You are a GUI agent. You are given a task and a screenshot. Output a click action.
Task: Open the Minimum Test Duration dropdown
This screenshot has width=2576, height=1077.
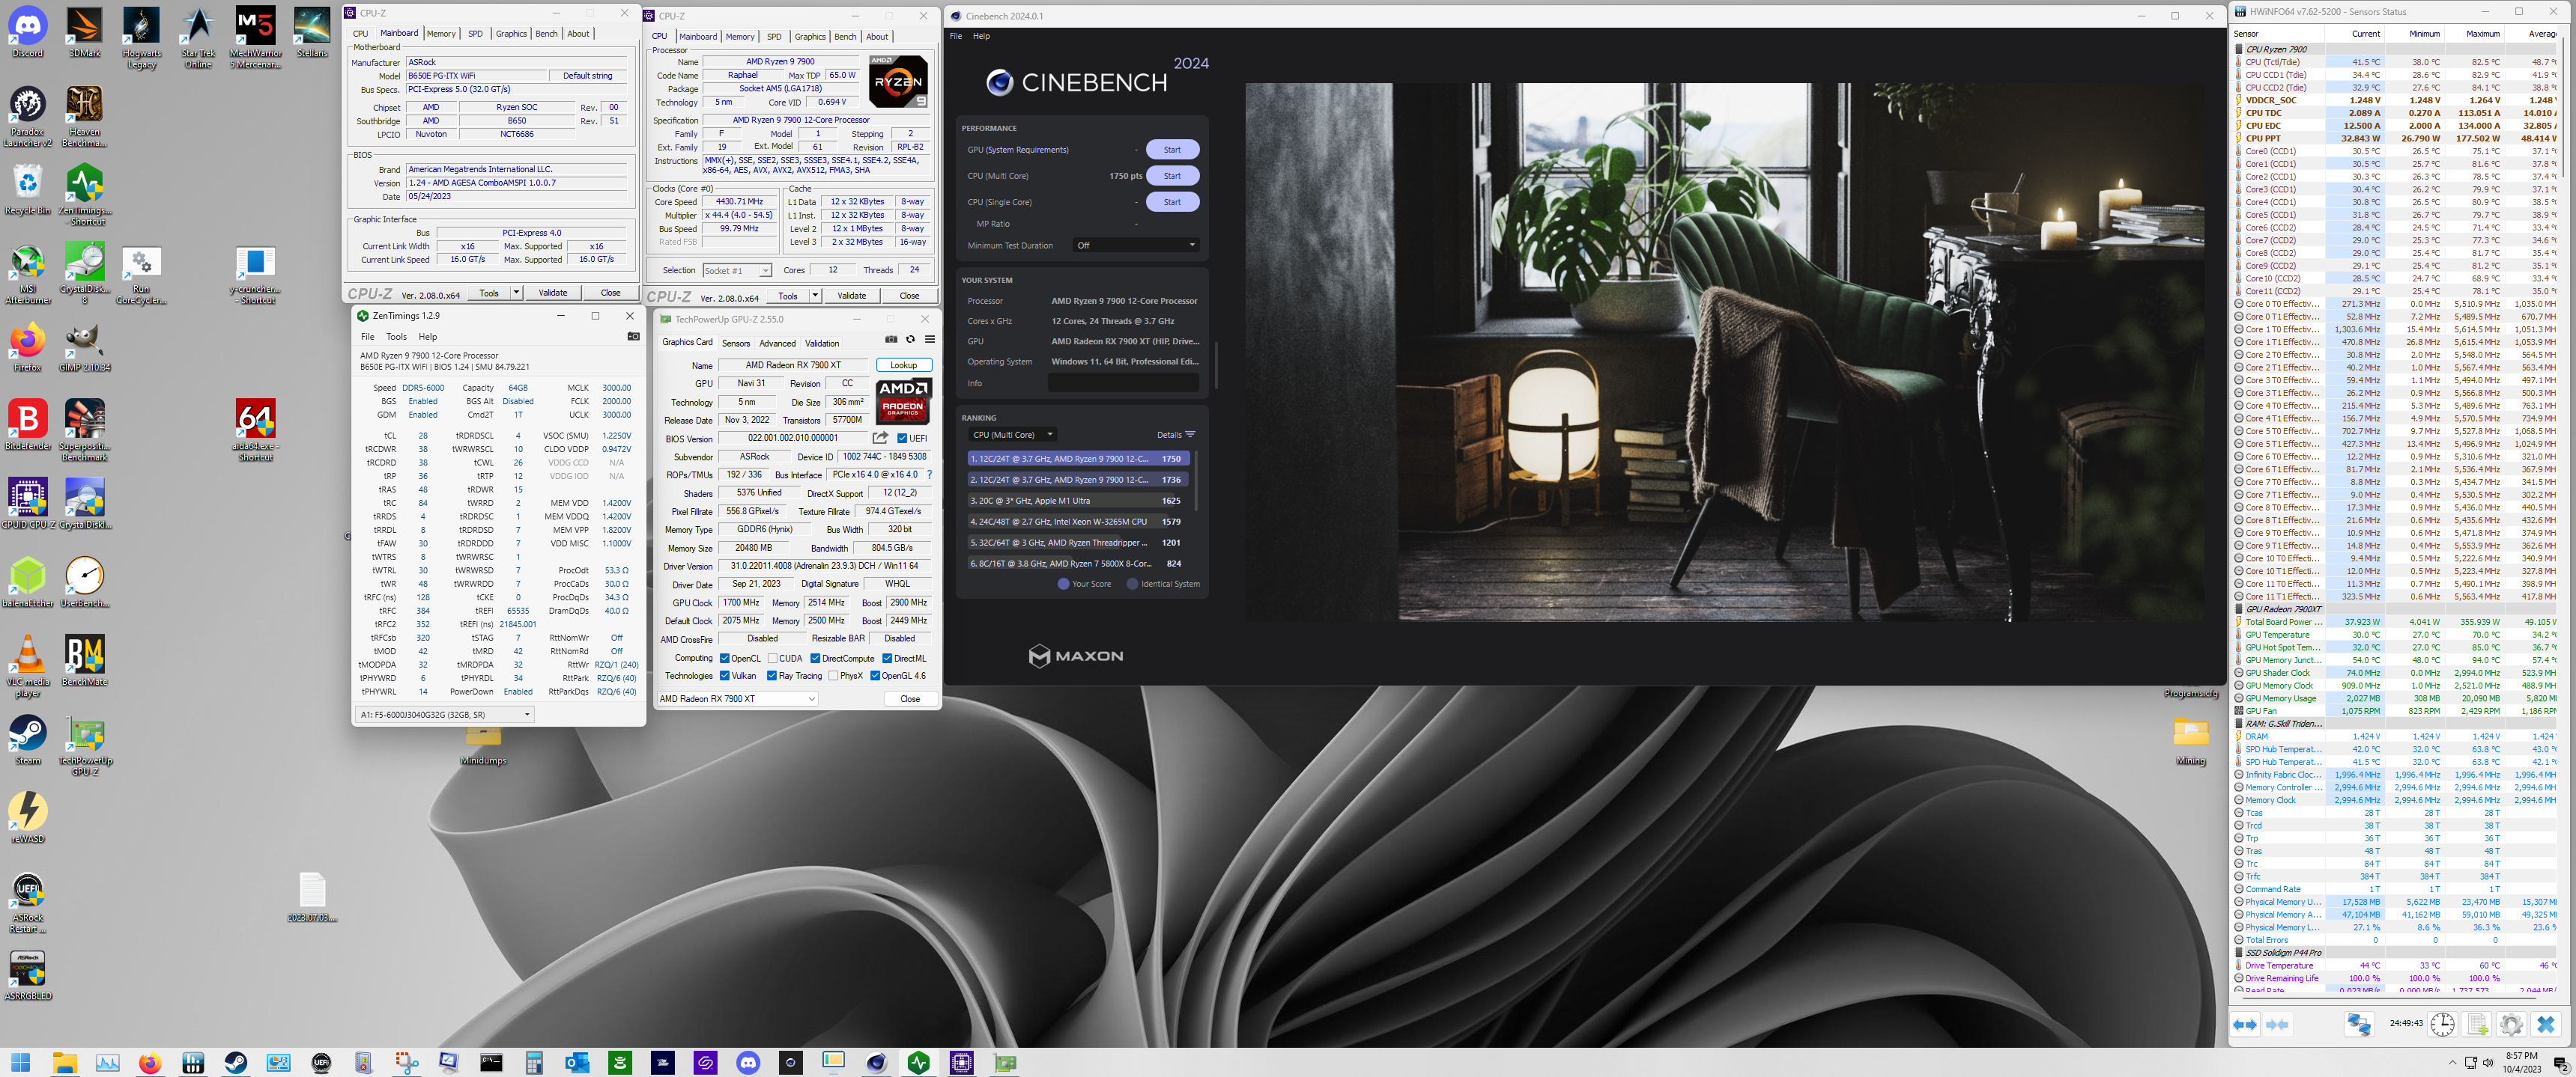tap(1135, 245)
